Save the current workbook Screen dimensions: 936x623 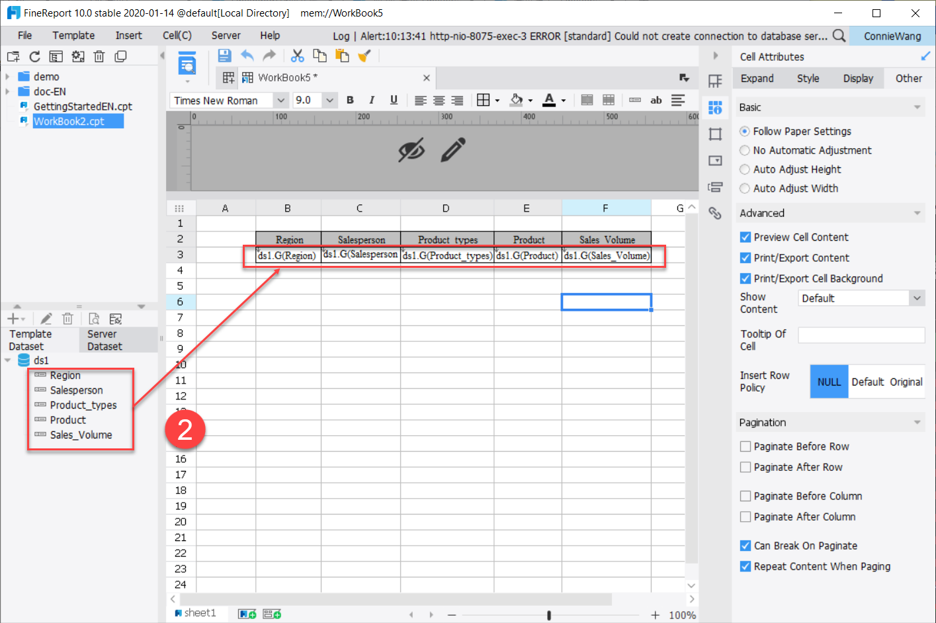coord(224,56)
